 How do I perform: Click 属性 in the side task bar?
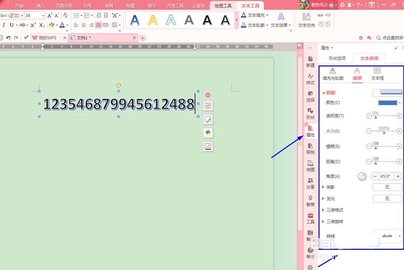click(x=310, y=131)
